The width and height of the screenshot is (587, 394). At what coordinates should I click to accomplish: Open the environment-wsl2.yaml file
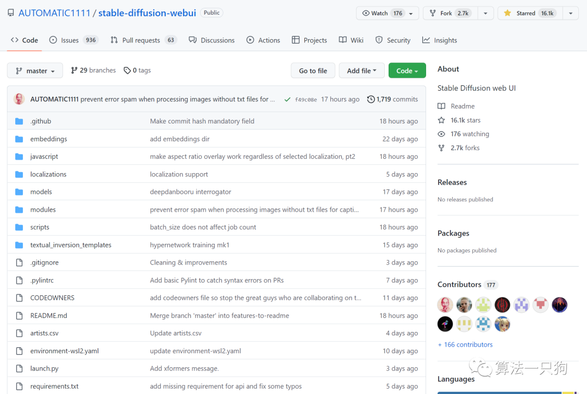(64, 351)
